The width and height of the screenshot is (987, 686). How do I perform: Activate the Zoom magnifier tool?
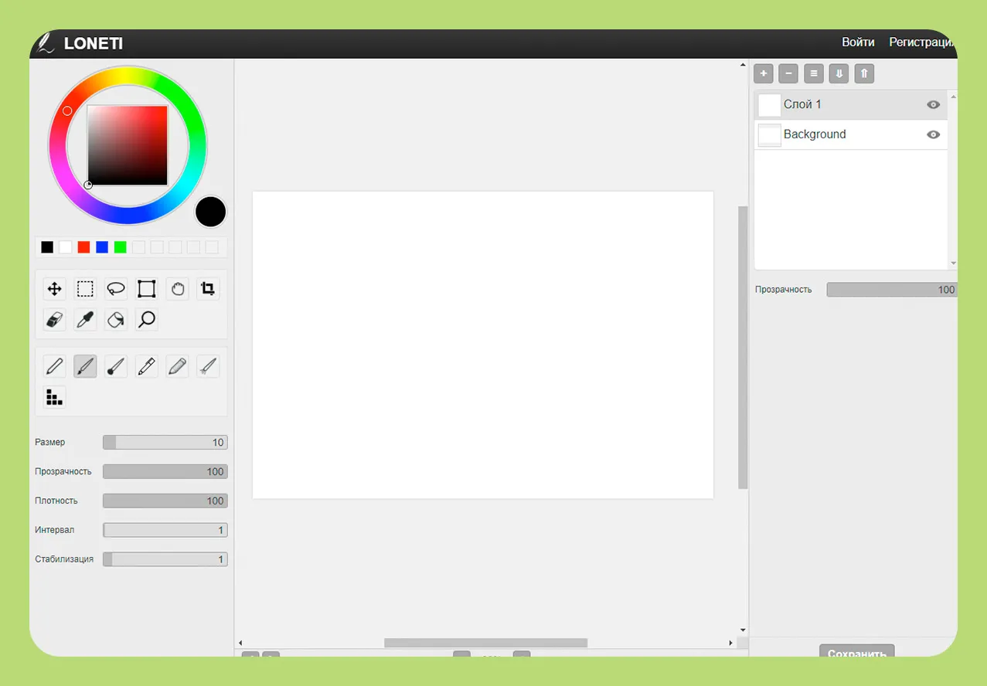(147, 319)
